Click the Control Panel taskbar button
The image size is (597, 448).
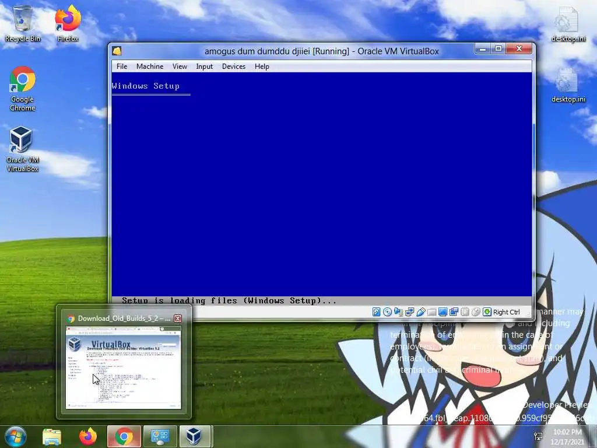[160, 436]
